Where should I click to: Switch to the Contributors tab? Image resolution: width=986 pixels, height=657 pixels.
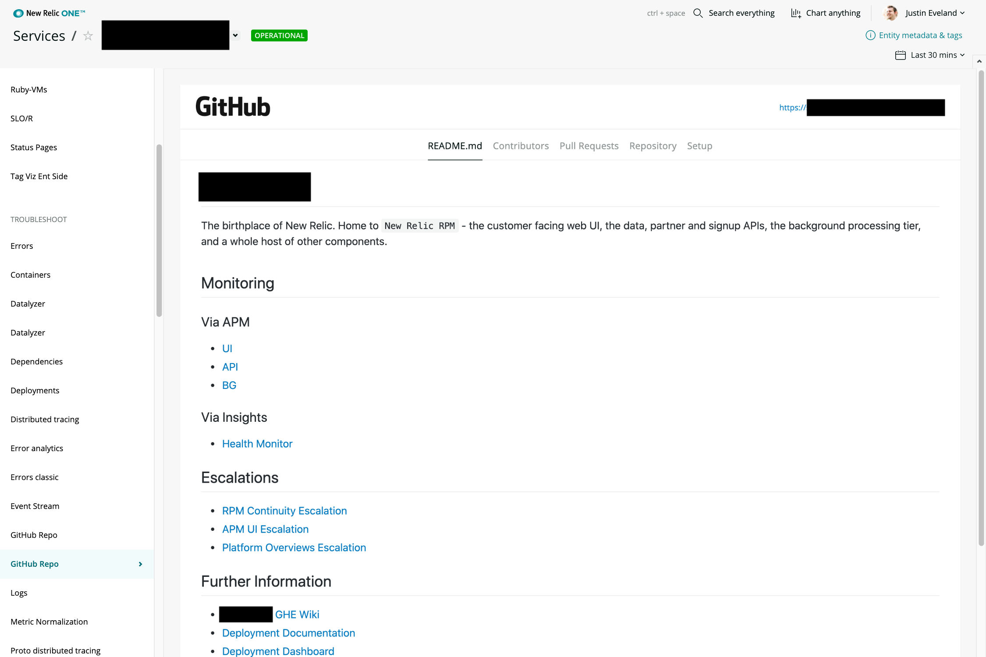coord(521,145)
